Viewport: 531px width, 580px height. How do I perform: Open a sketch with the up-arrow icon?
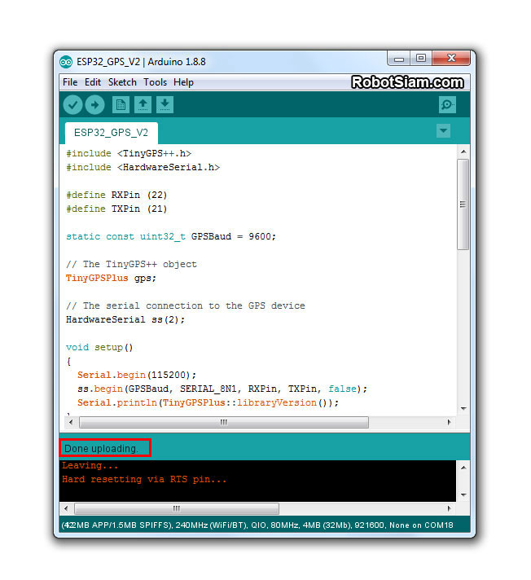coord(143,105)
